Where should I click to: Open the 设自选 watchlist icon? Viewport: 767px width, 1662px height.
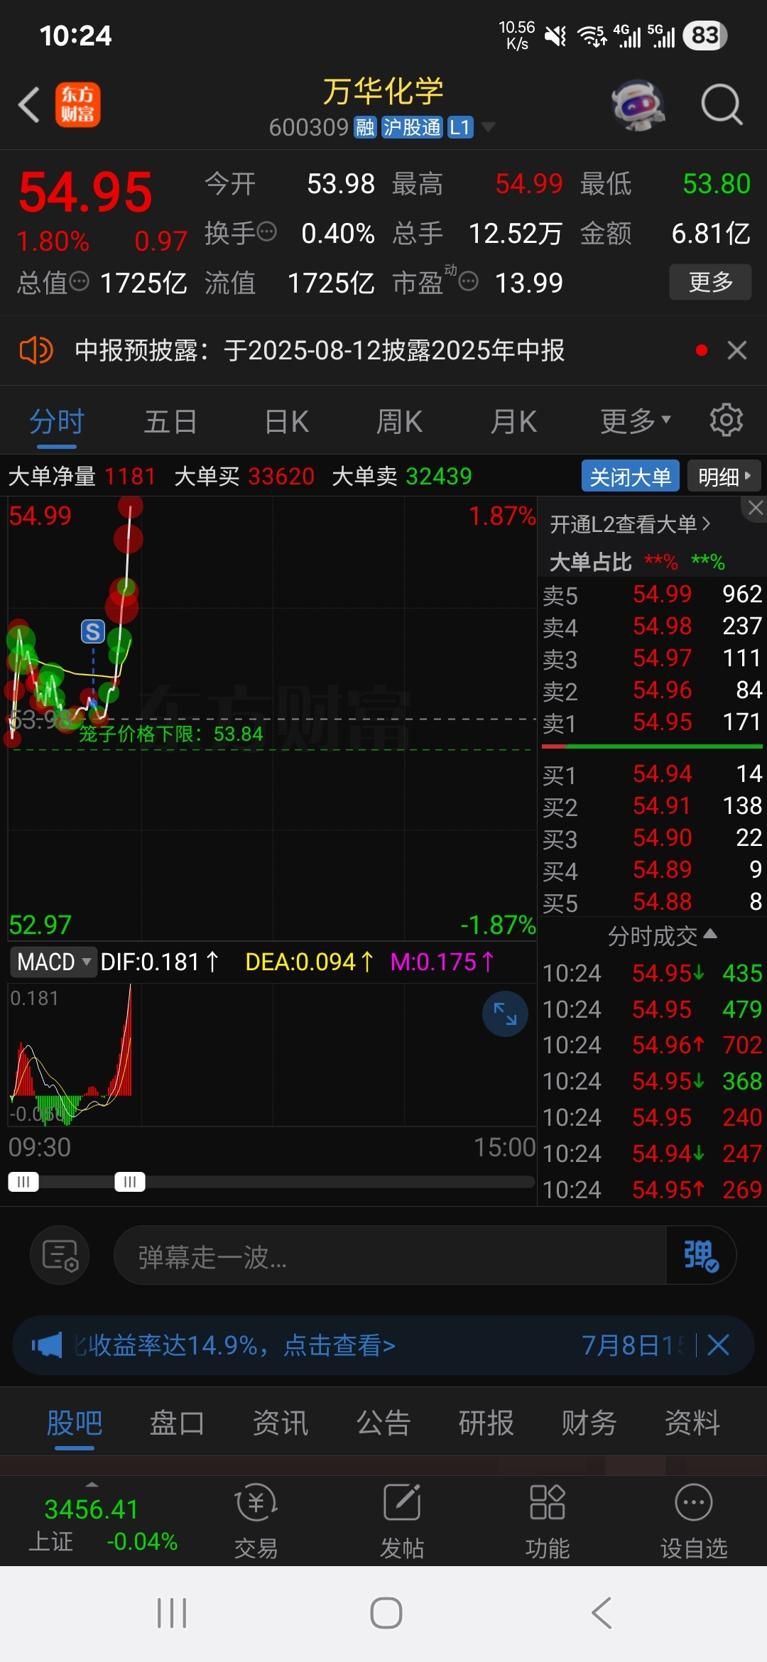694,1520
